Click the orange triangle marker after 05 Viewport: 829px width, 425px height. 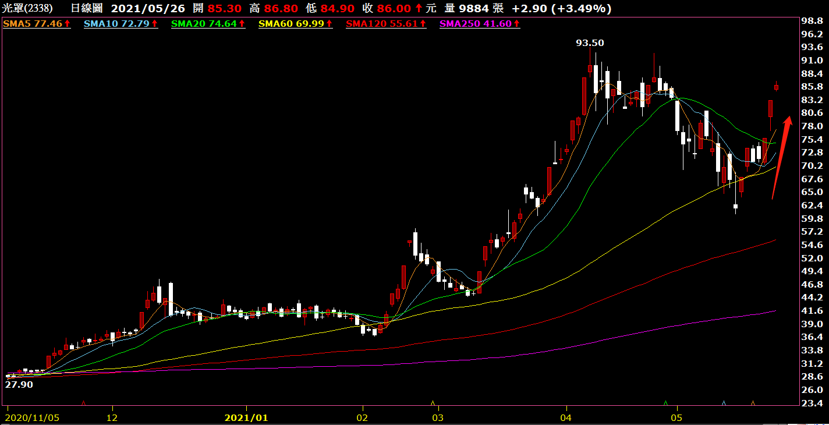pyautogui.click(x=753, y=403)
